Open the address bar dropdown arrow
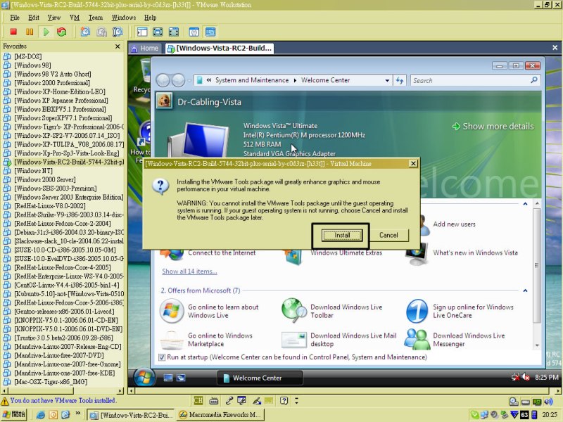The width and height of the screenshot is (563, 422). tap(387, 80)
